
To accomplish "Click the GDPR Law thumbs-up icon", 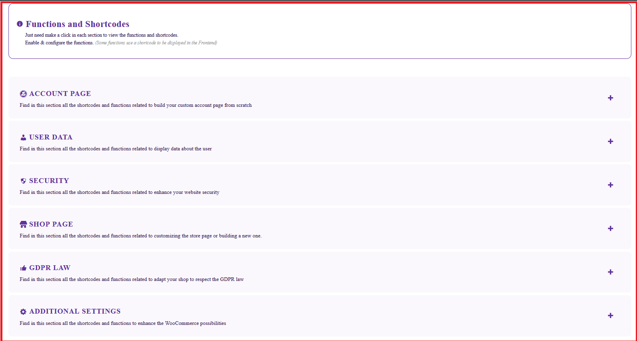I will point(23,268).
